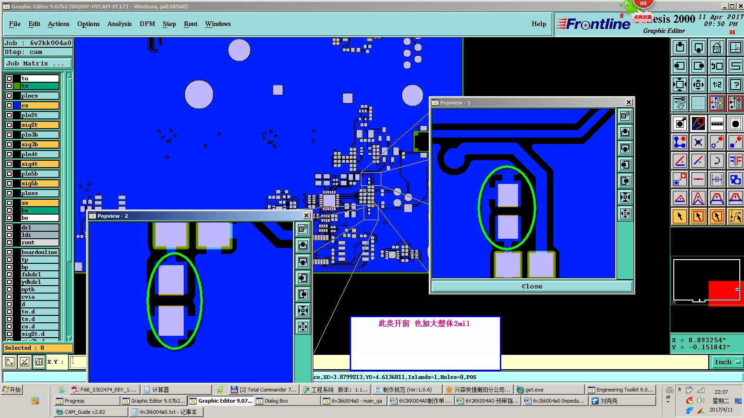Click Close button in Popview-1
Screen dimensions: 744x418
pyautogui.click(x=532, y=286)
